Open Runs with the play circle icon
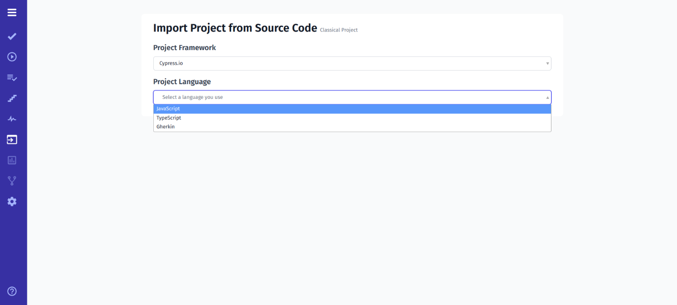The image size is (677, 305). click(x=12, y=57)
